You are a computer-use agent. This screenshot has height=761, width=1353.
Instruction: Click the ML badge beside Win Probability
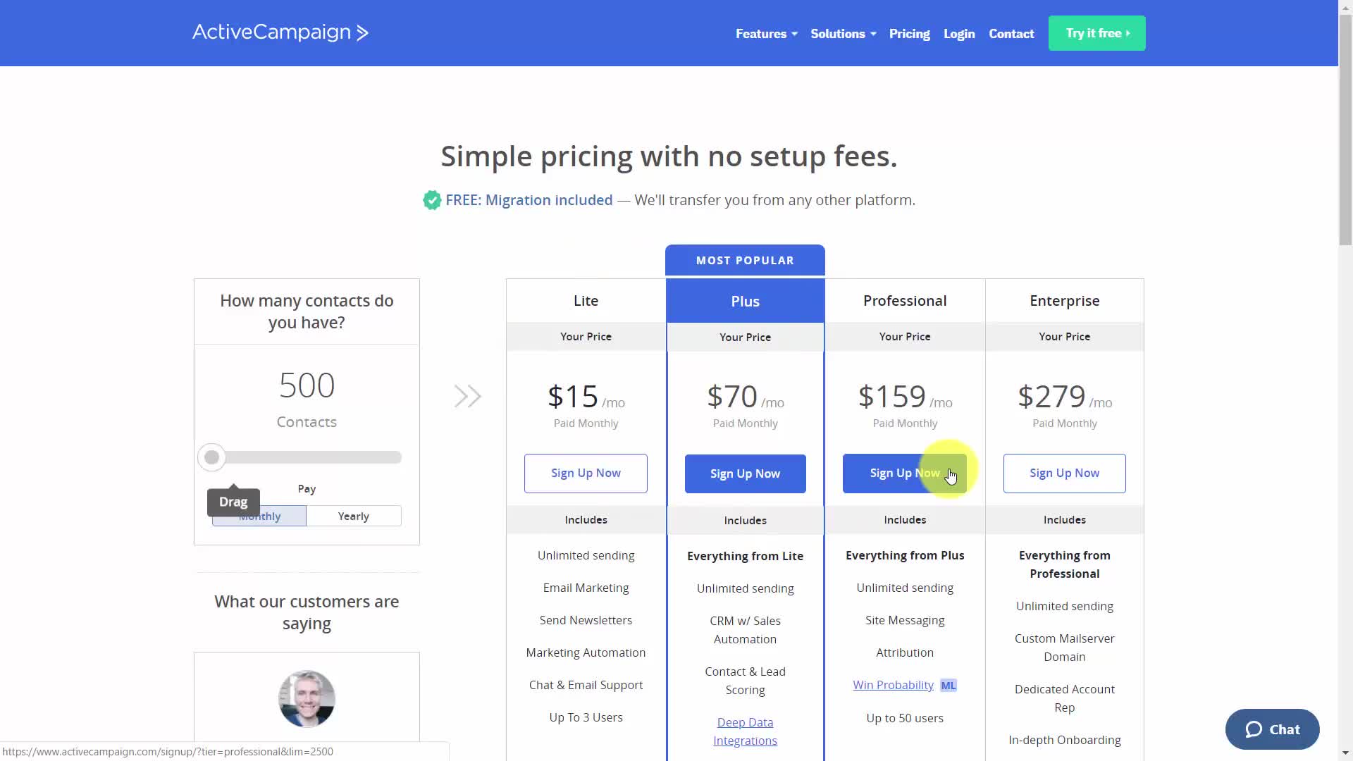[949, 685]
